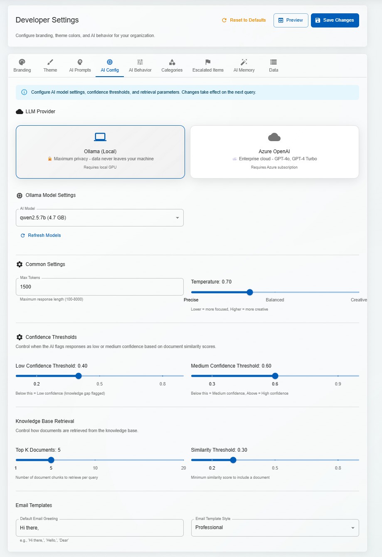Select the Theme paintbrush icon
Viewport: 382px width, 557px height.
(x=50, y=62)
